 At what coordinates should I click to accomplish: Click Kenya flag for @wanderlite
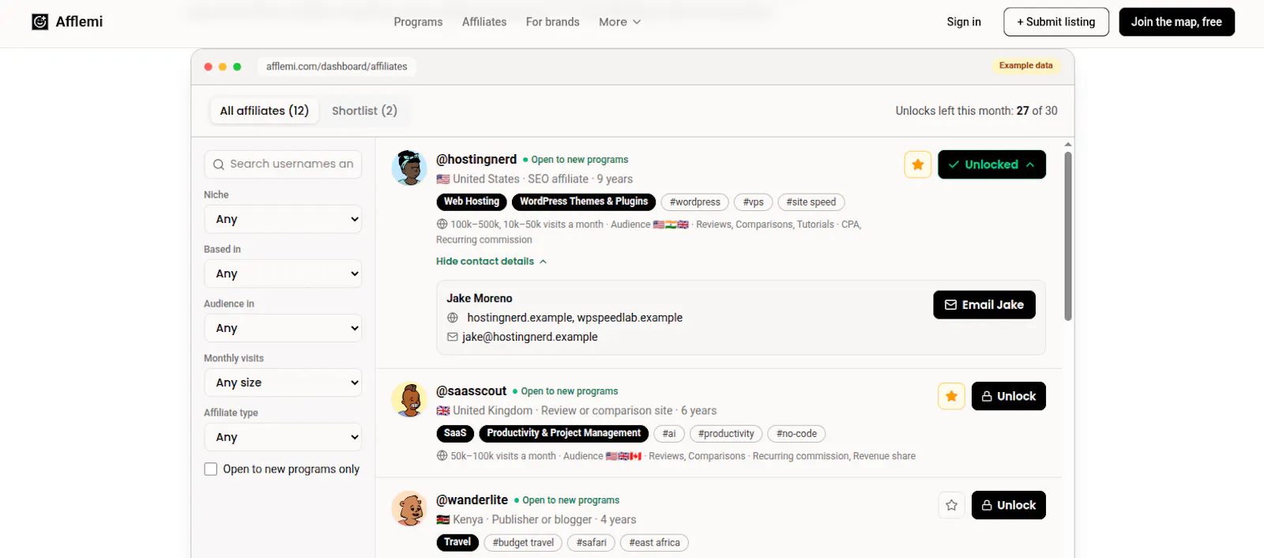coord(443,520)
